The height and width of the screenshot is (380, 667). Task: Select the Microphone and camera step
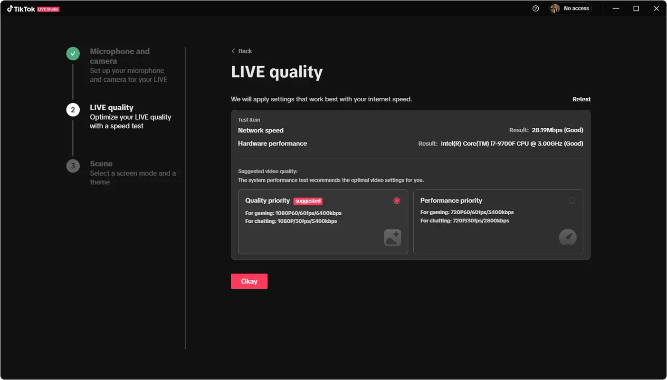pyautogui.click(x=120, y=56)
